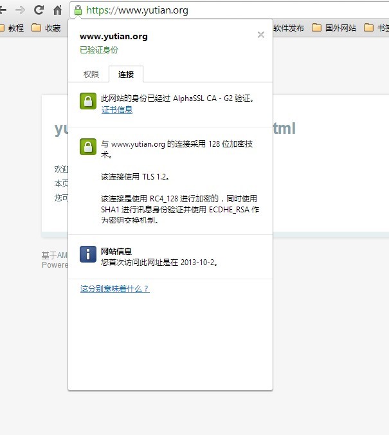Go to the browser home page
This screenshot has height=435, width=389.
(57, 10)
